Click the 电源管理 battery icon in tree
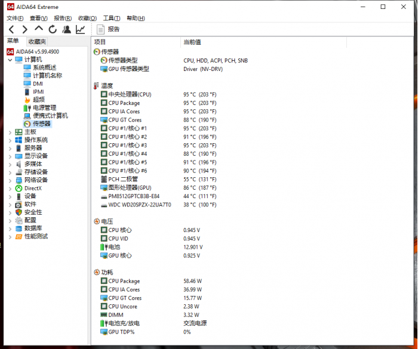The width and height of the screenshot is (418, 349). [27, 108]
